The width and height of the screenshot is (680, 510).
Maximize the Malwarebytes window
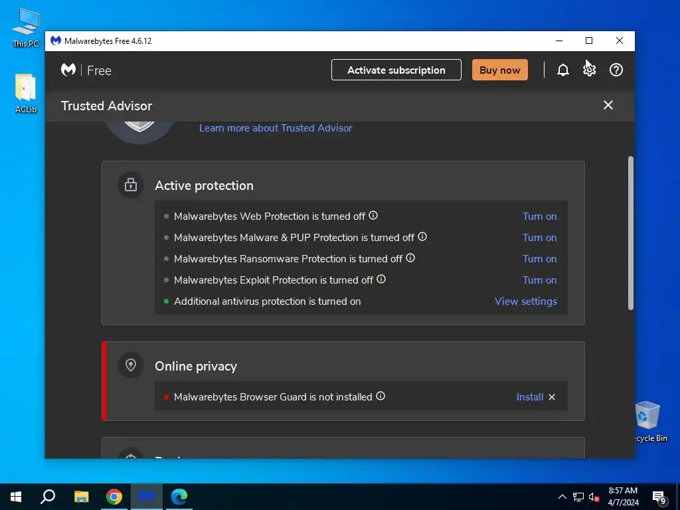[589, 41]
